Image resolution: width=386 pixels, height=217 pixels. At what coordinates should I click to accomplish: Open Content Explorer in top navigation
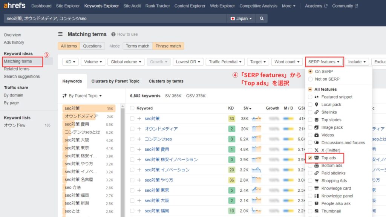pos(190,6)
